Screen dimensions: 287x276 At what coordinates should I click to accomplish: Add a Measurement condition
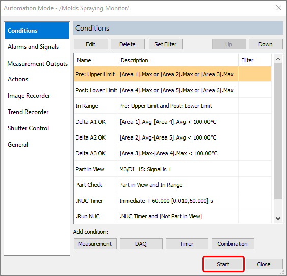[x=95, y=243]
